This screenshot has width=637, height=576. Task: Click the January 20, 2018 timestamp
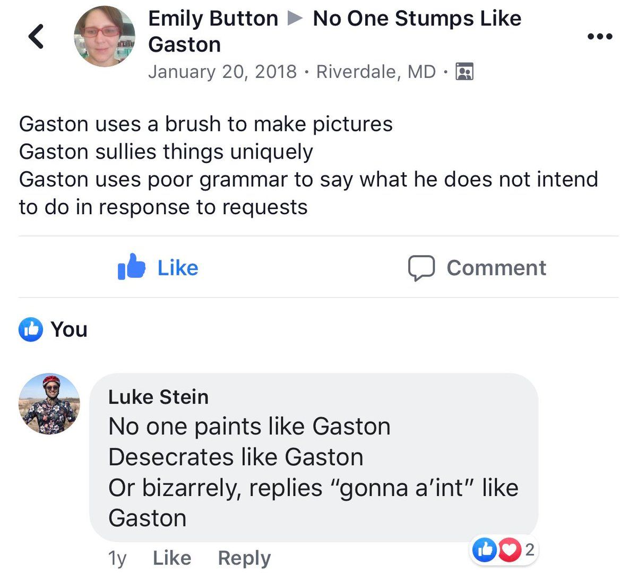pyautogui.click(x=222, y=71)
